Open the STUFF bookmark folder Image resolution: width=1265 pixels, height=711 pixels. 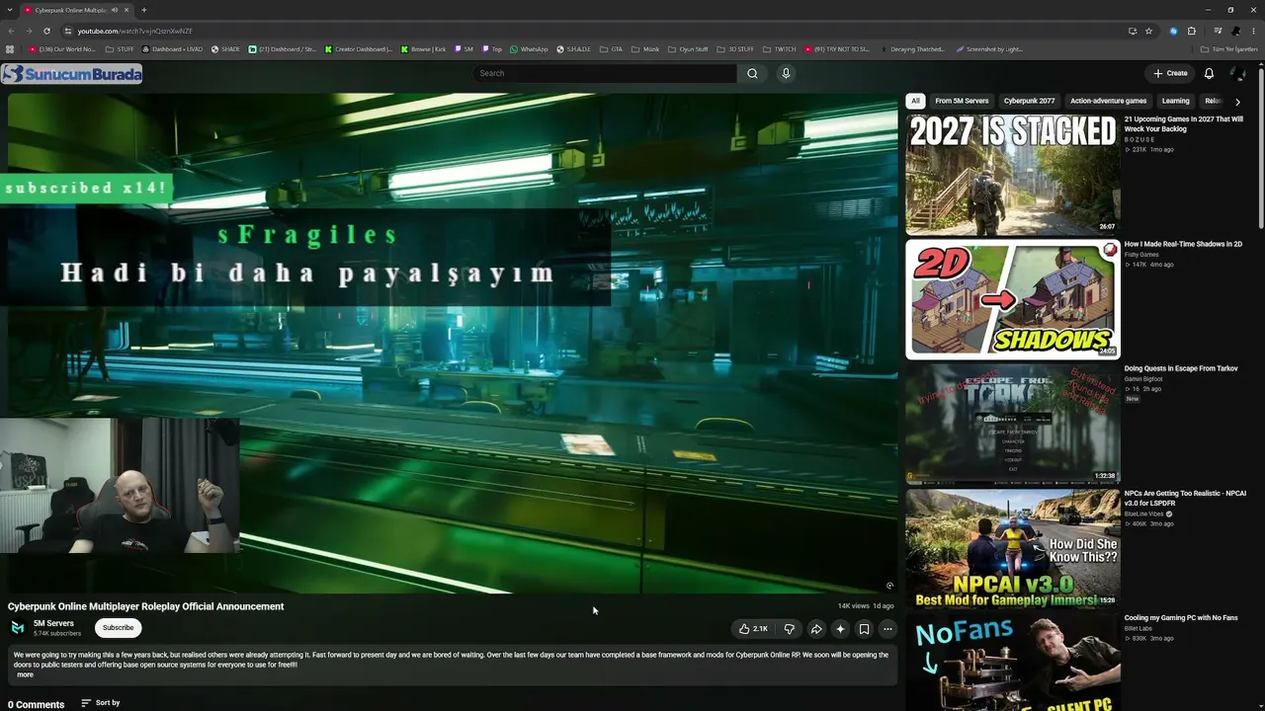click(x=120, y=49)
